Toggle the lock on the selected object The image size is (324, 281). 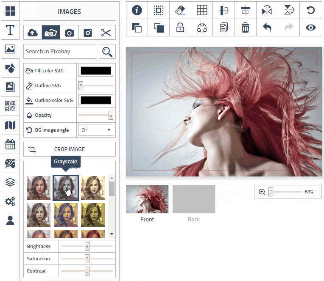pos(181,28)
